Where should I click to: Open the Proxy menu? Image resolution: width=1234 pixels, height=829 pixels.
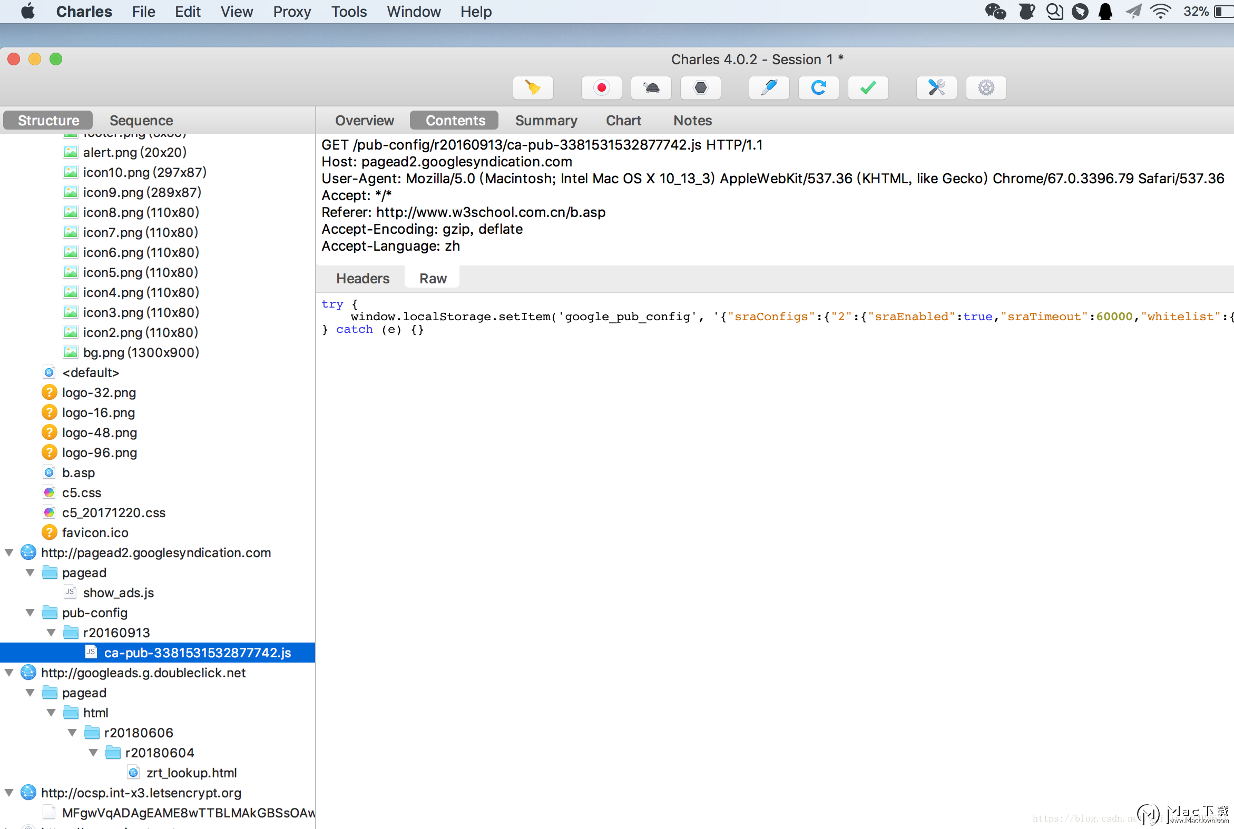coord(292,12)
